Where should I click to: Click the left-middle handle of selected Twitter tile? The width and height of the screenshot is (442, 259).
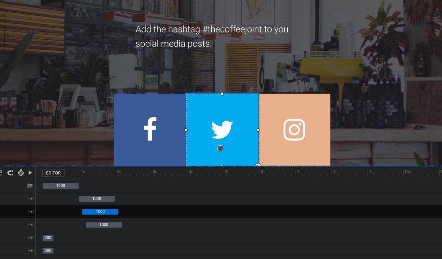coord(186,130)
